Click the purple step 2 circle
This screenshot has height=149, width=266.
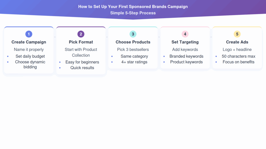81,34
